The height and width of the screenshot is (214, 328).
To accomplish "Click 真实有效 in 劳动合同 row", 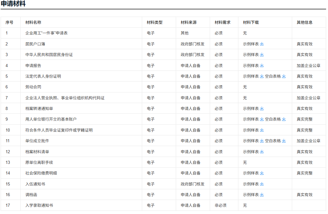I will click(304, 87).
